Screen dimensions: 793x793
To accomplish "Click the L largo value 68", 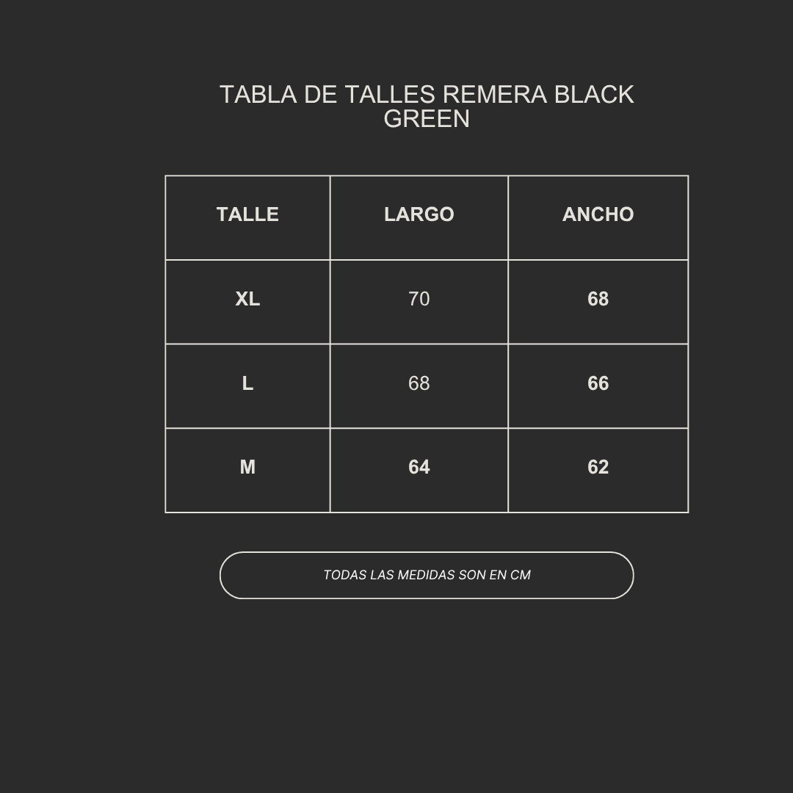I will [x=419, y=383].
